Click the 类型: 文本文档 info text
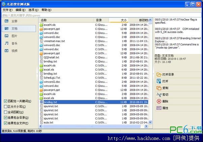This screenshot has width=203, height=142. [x=164, y=56]
